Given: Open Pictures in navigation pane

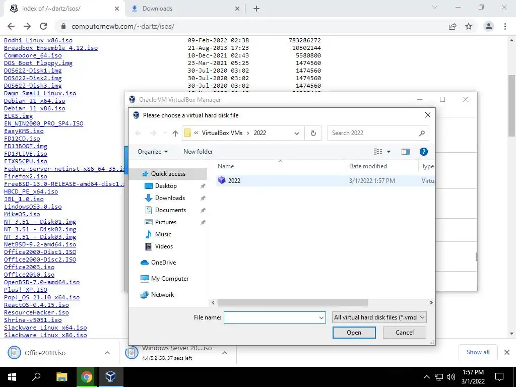Looking at the screenshot, I should (x=165, y=222).
